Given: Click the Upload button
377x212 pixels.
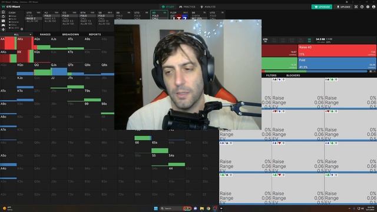Looking at the screenshot, I should 343,6.
